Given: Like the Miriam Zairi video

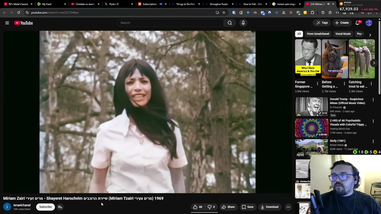Looking at the screenshot, I should point(197,207).
